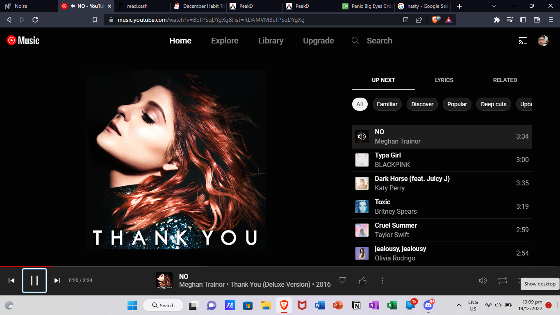Mute the NO - YouTube browser tab
Image resolution: width=560 pixels, height=315 pixels.
(73, 6)
